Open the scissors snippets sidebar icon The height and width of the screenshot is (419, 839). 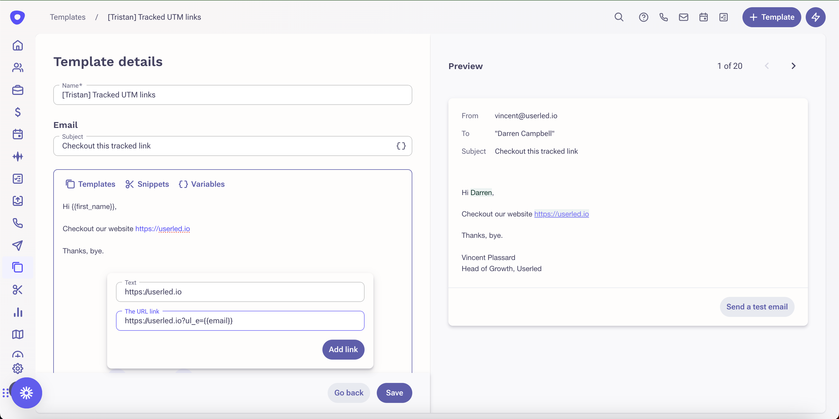pos(17,290)
